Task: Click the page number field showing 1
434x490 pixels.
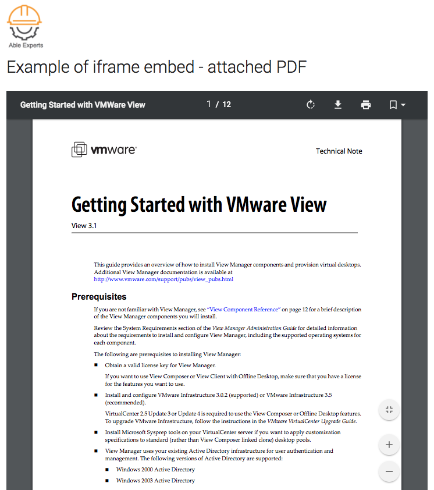Action: point(209,104)
